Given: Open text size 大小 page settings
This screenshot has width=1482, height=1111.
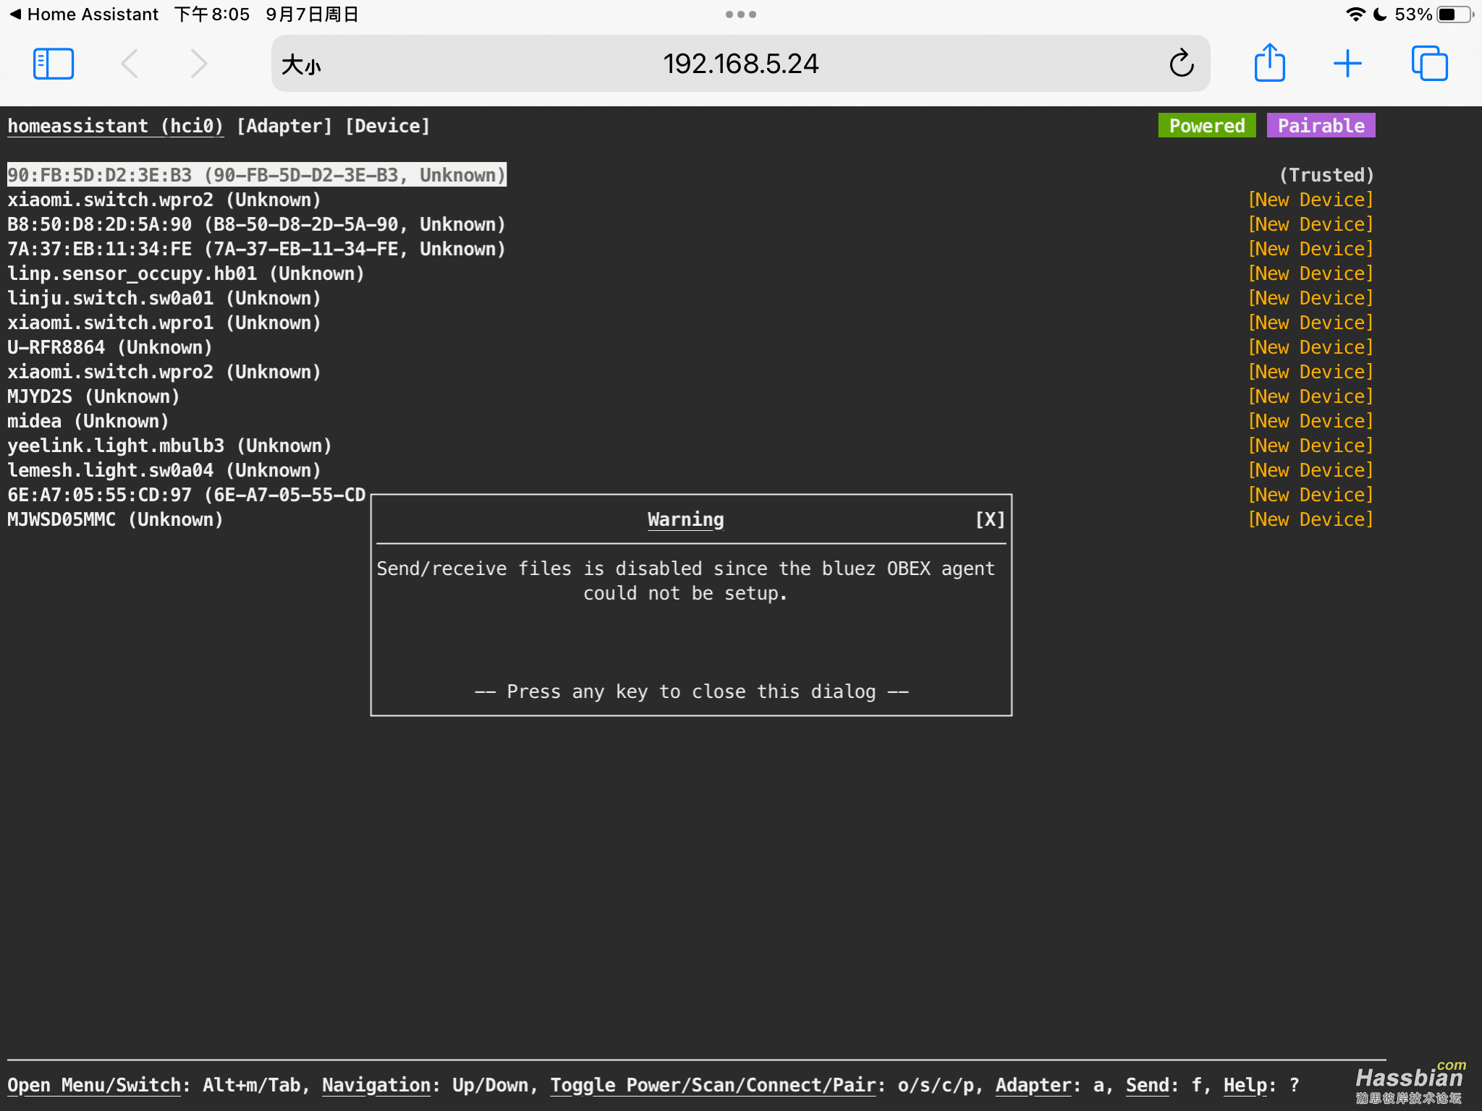Looking at the screenshot, I should tap(301, 65).
